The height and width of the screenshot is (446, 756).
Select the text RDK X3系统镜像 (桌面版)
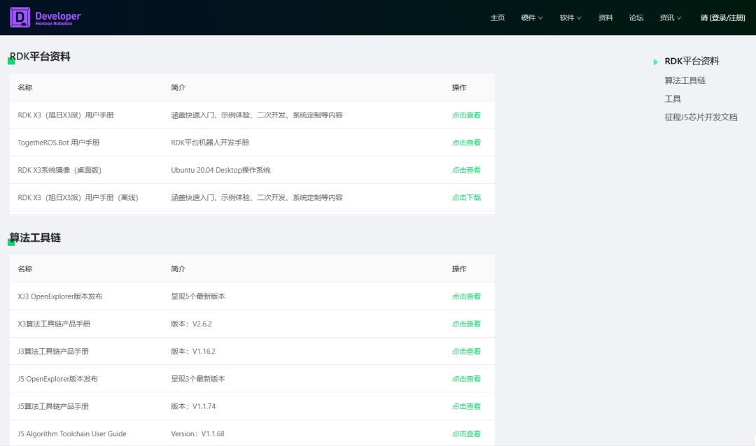coord(59,170)
